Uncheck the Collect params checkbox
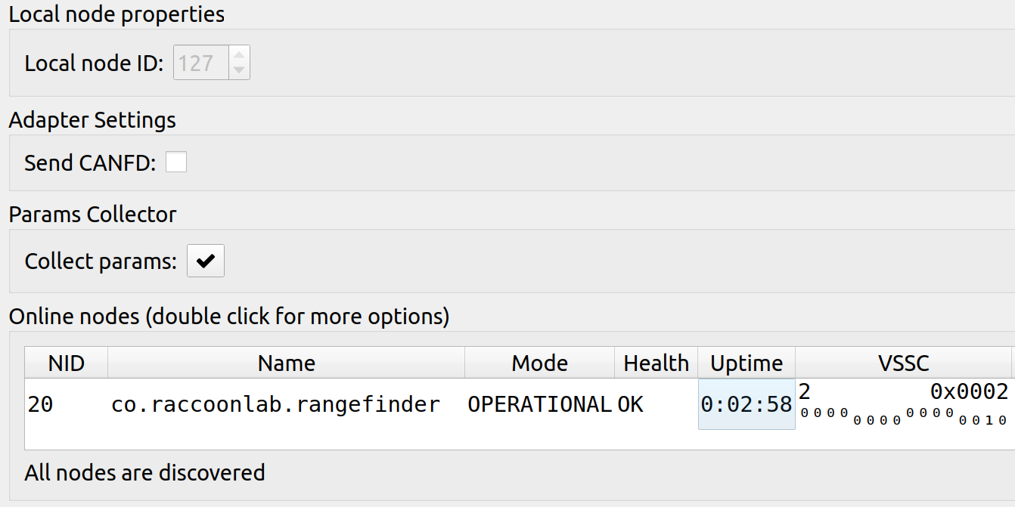1015x507 pixels. click(x=206, y=261)
